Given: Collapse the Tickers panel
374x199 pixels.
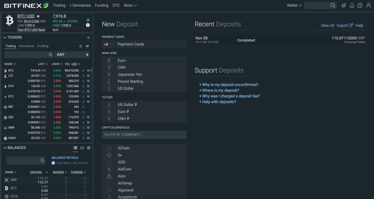Looking at the screenshot, I should pyautogui.click(x=5, y=38).
